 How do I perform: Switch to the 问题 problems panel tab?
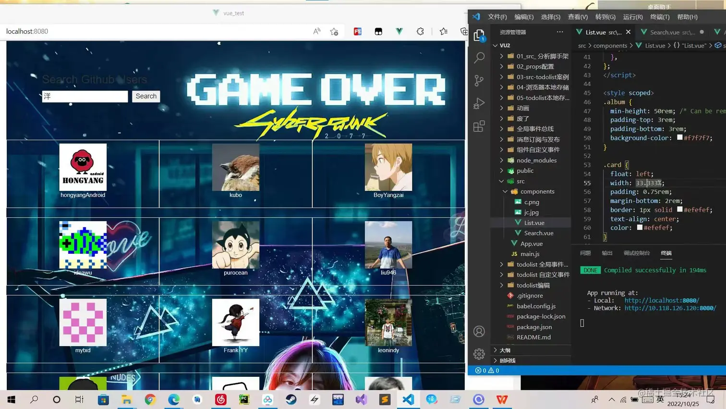(585, 253)
